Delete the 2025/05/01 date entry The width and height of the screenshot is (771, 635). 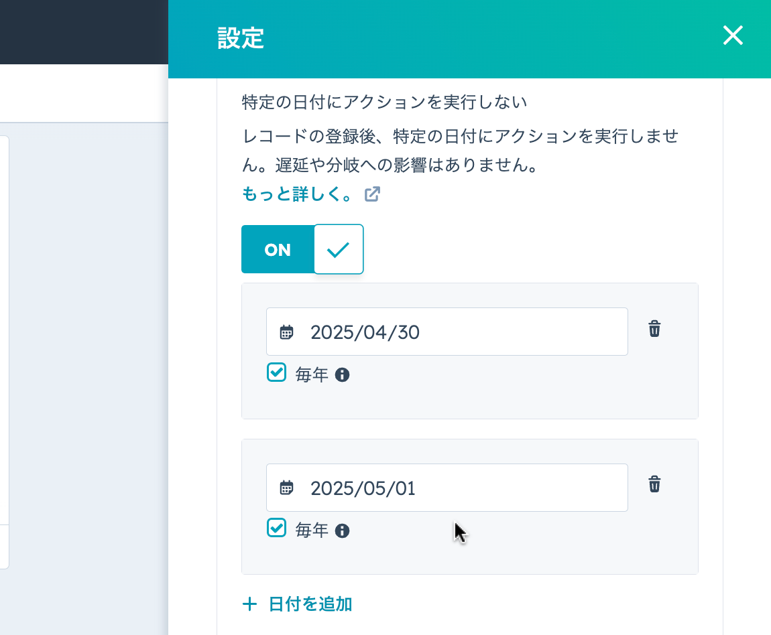click(654, 484)
